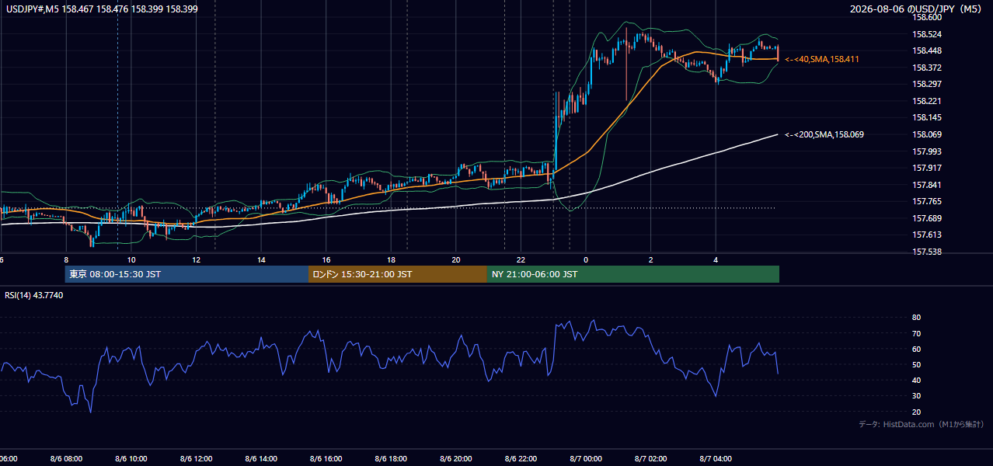The width and height of the screenshot is (993, 466).
Task: Click price axis value 157.765
Action: 927,201
